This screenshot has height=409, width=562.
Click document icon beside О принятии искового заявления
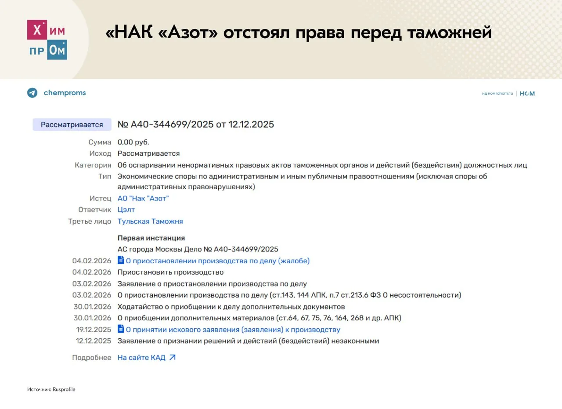pyautogui.click(x=121, y=329)
